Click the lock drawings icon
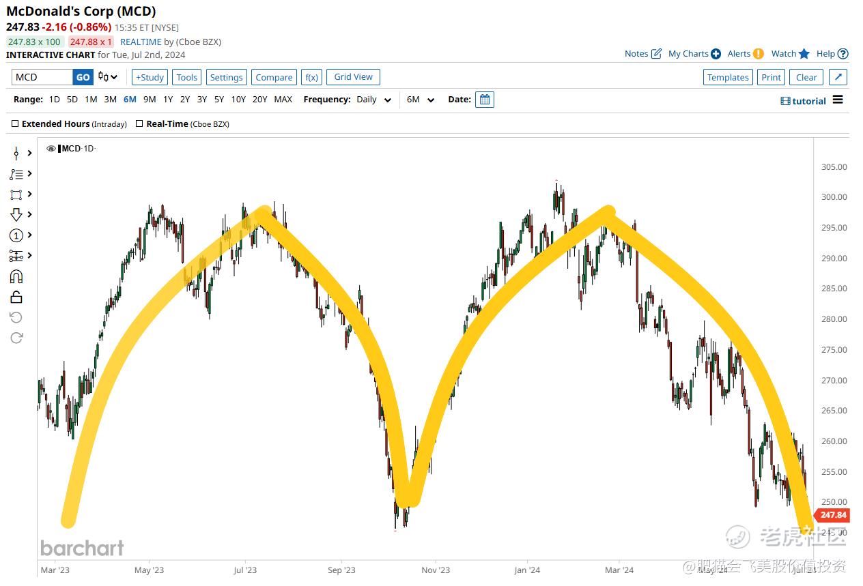The image size is (863, 586). tap(16, 297)
